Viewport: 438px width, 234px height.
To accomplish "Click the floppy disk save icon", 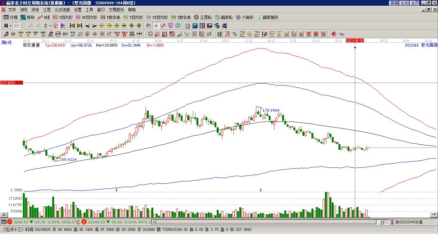I will point(210,26).
